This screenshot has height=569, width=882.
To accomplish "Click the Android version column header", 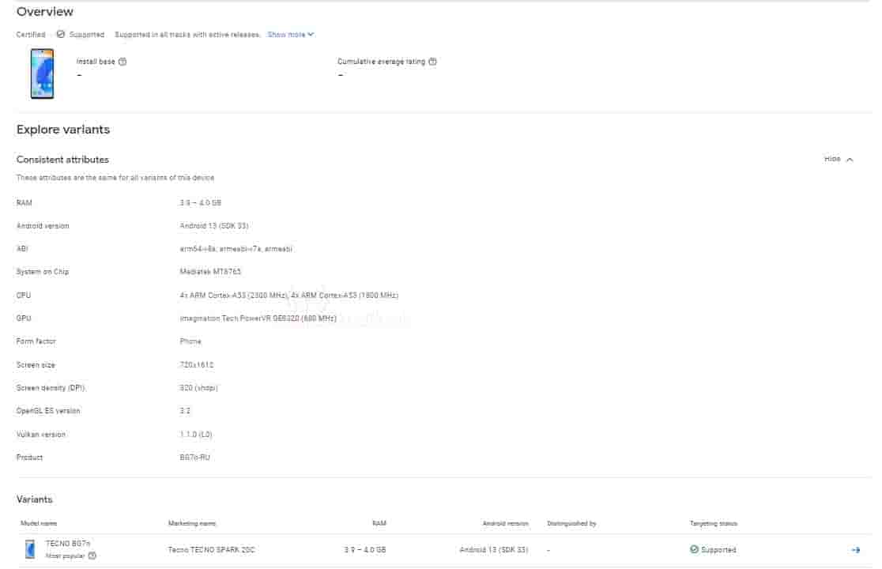I will pyautogui.click(x=504, y=523).
